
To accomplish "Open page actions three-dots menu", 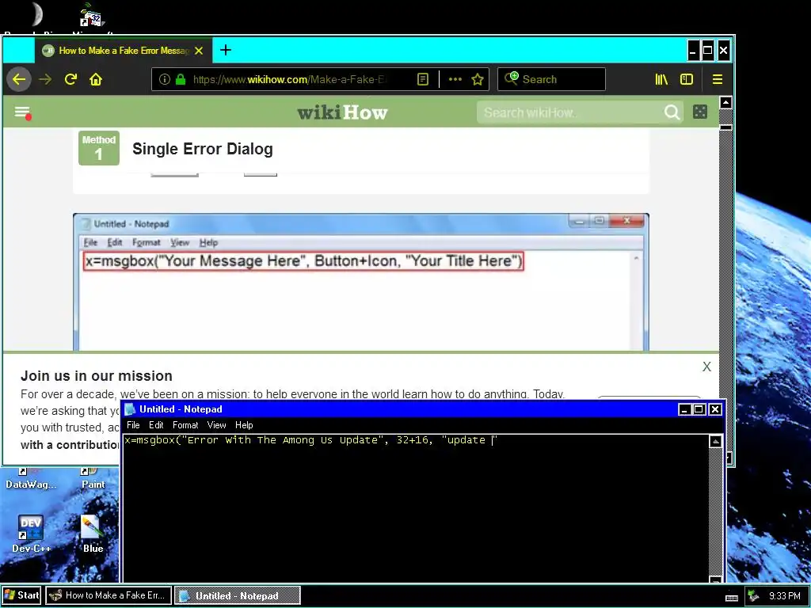I will pos(455,80).
